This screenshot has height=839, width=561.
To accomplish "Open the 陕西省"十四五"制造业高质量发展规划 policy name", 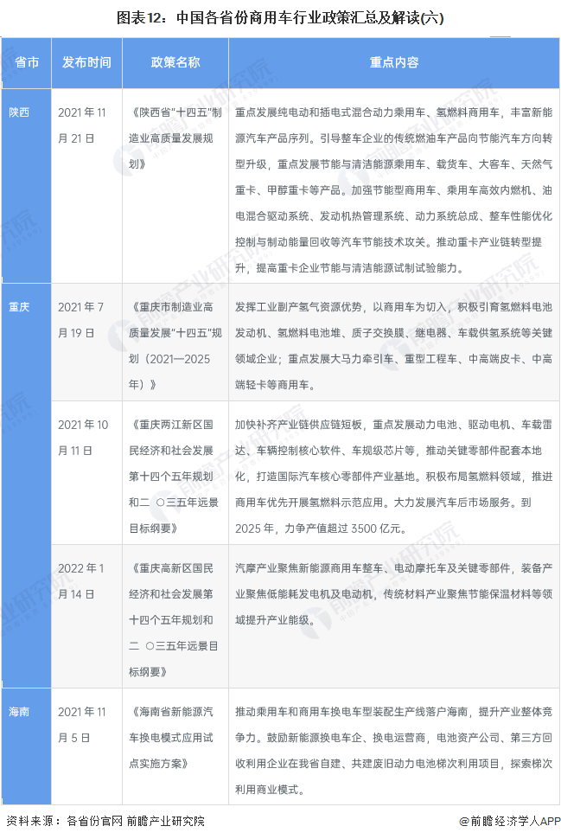I will pyautogui.click(x=175, y=138).
